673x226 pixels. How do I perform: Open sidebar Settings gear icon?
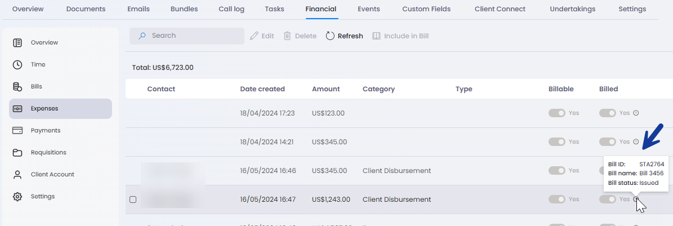point(17,197)
